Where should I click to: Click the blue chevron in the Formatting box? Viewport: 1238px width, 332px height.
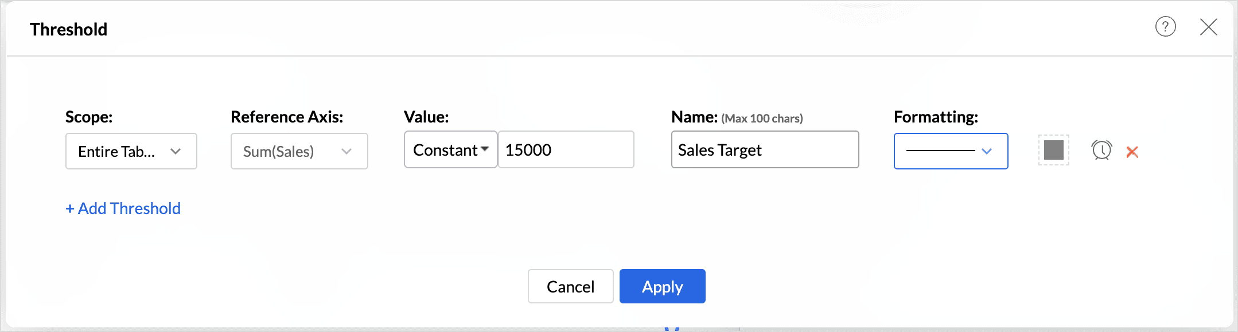point(987,151)
